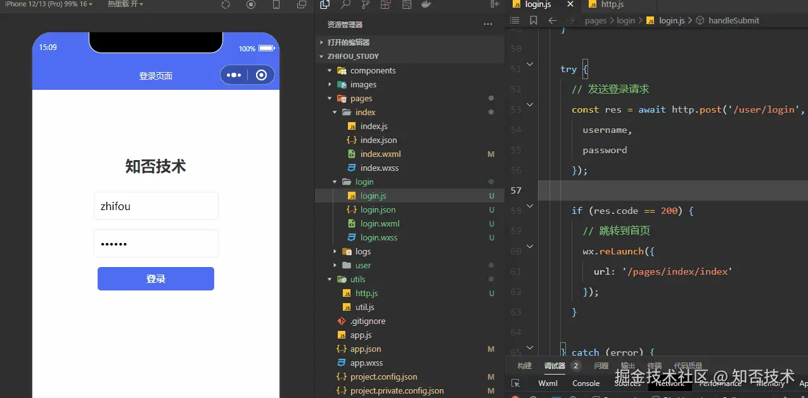Open login.wxss file

click(379, 237)
